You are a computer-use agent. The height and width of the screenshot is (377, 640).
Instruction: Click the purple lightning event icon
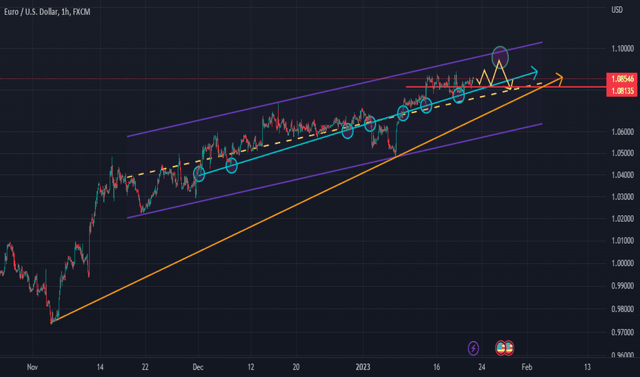click(x=473, y=348)
